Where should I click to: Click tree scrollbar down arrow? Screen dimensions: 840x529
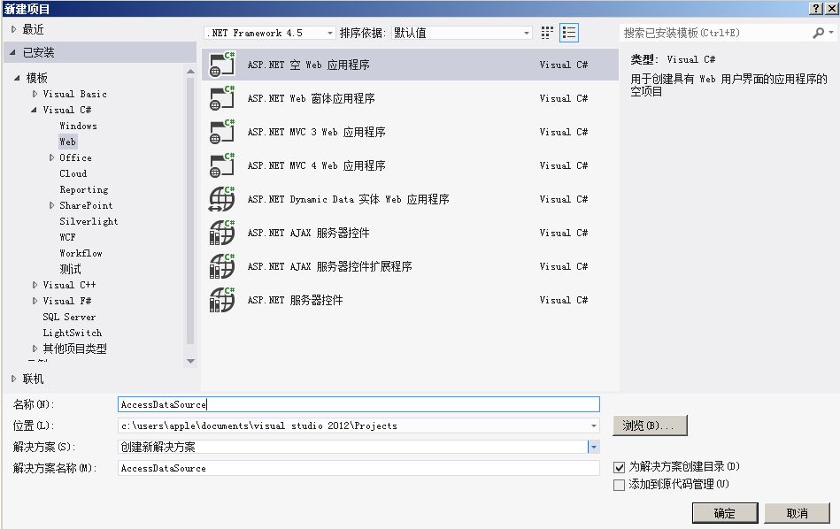190,362
